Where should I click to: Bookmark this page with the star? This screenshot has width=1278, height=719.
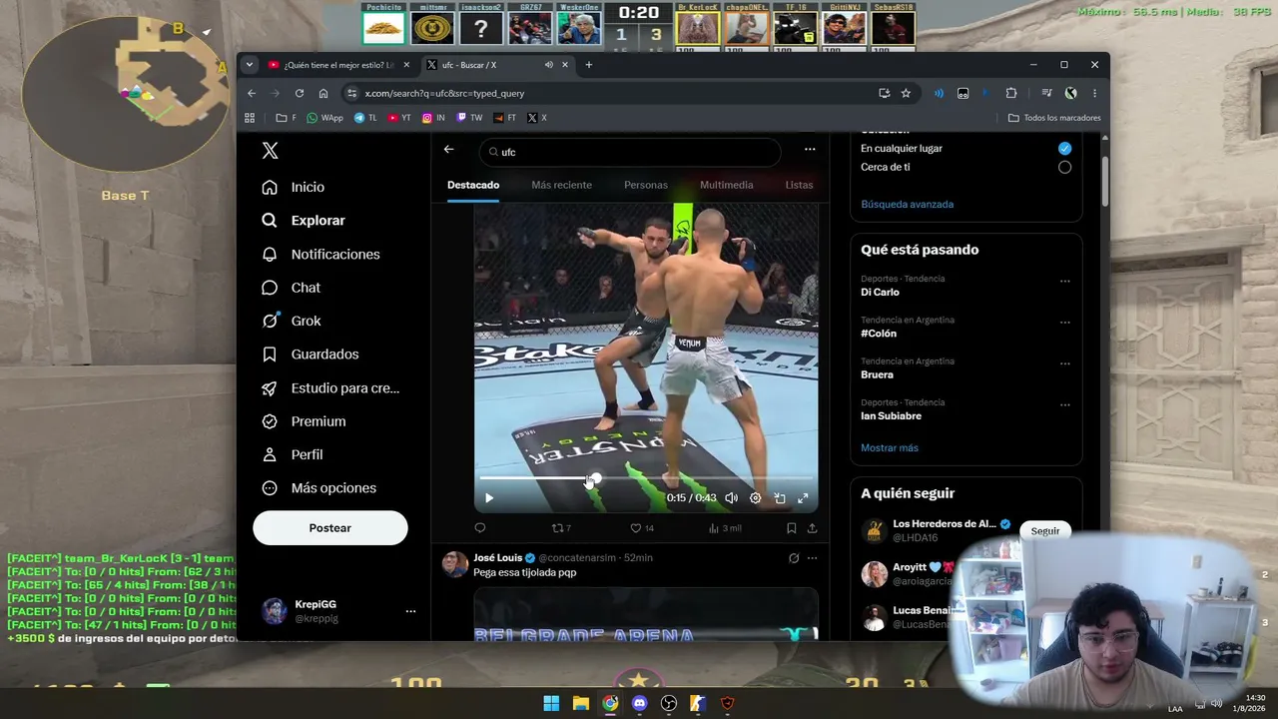pyautogui.click(x=906, y=93)
